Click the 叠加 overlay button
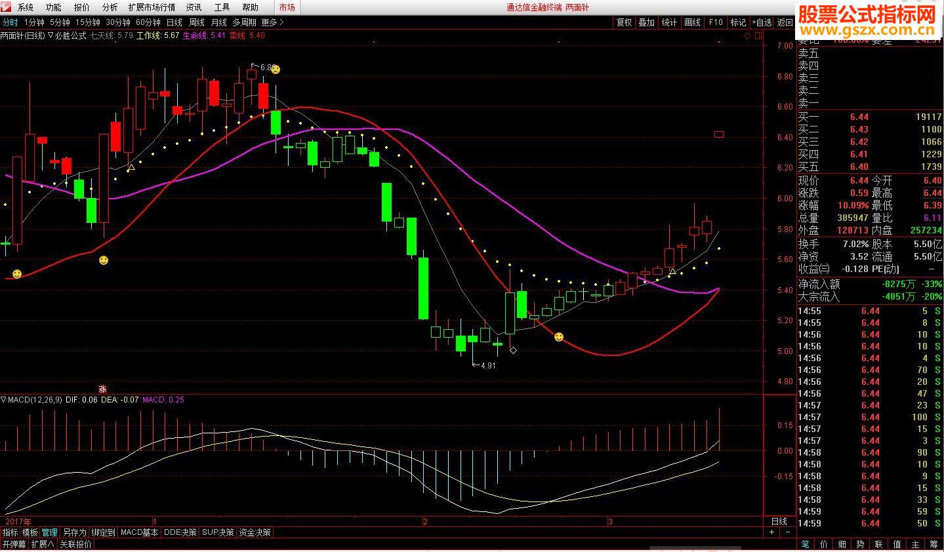944x552 pixels. (x=647, y=22)
